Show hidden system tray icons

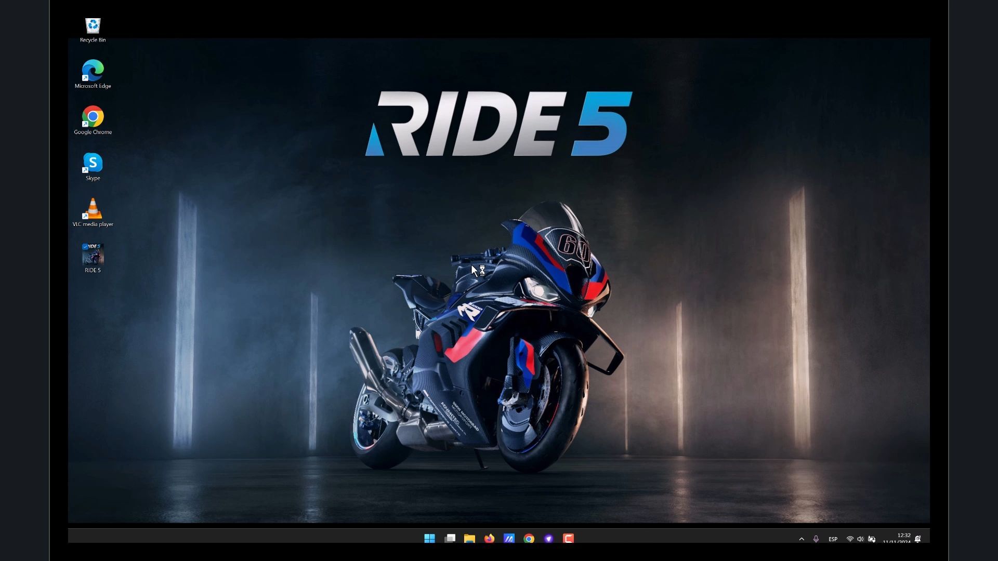pos(802,539)
